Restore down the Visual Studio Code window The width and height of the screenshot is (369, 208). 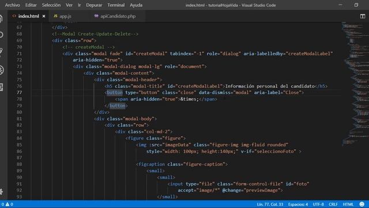click(356, 5)
